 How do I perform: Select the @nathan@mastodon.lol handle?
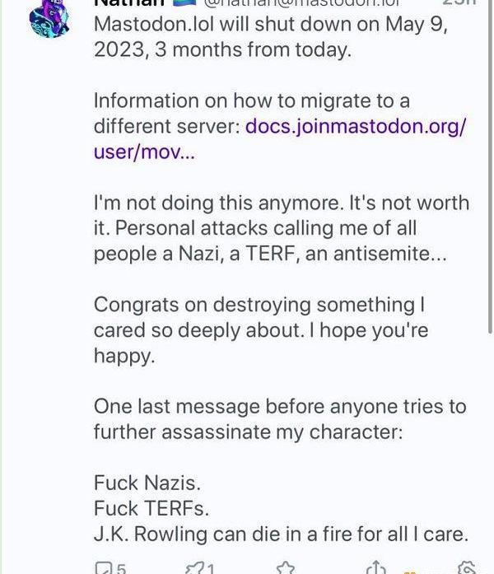click(301, 3)
